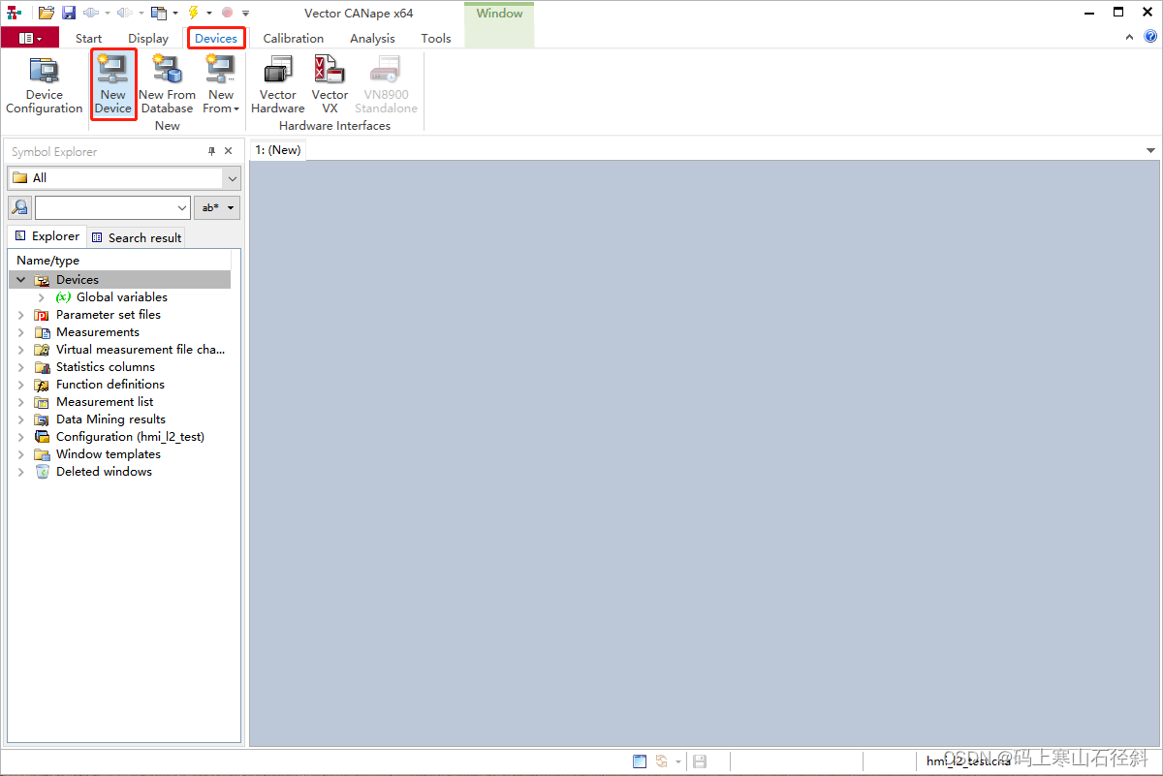Collapse the Devices tree node

click(x=21, y=280)
